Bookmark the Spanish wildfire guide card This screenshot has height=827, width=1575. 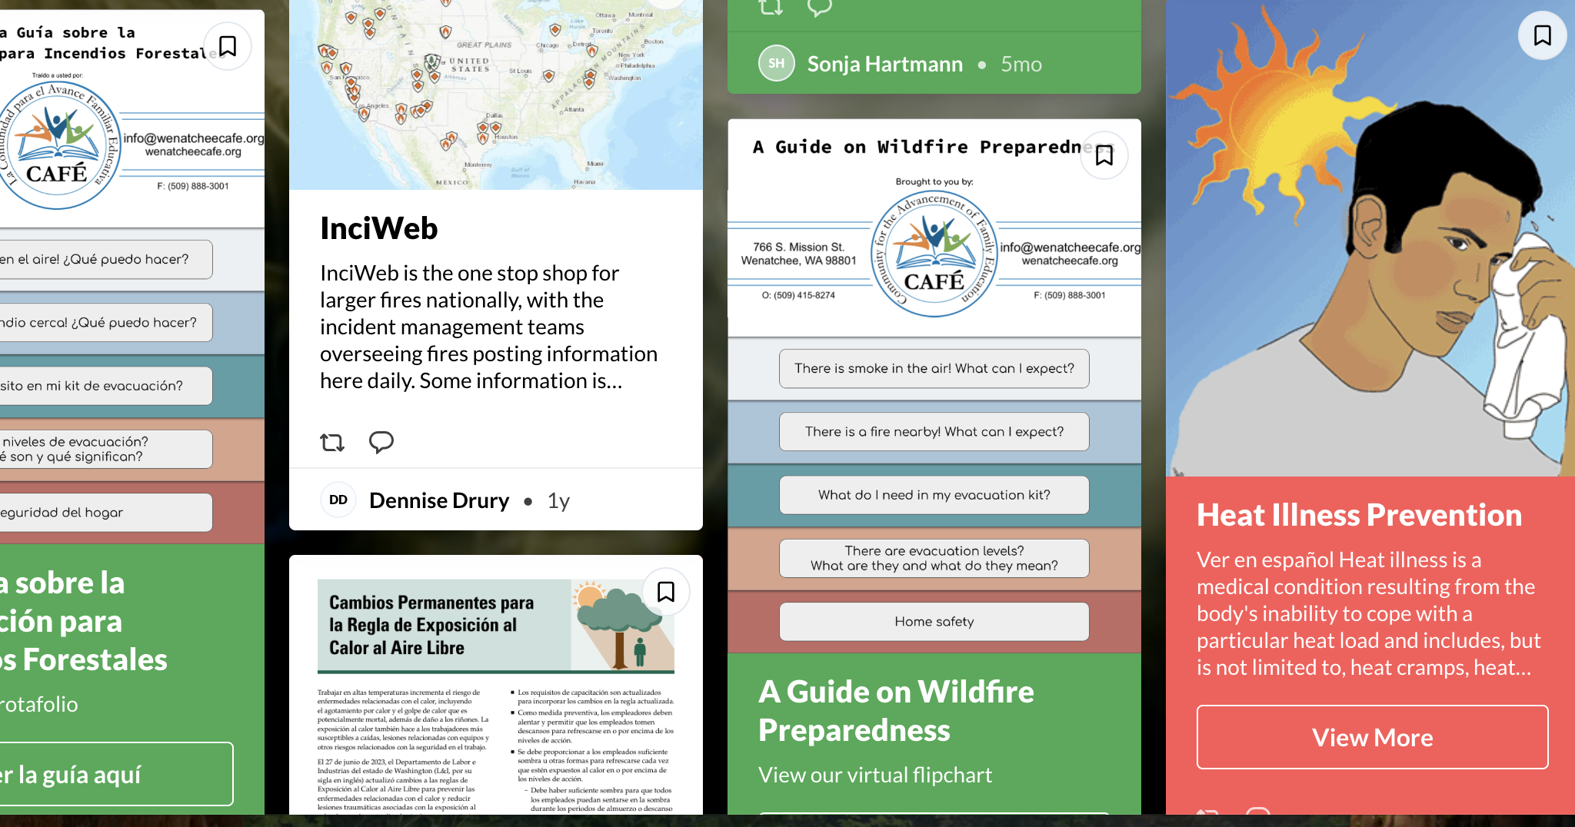[227, 46]
